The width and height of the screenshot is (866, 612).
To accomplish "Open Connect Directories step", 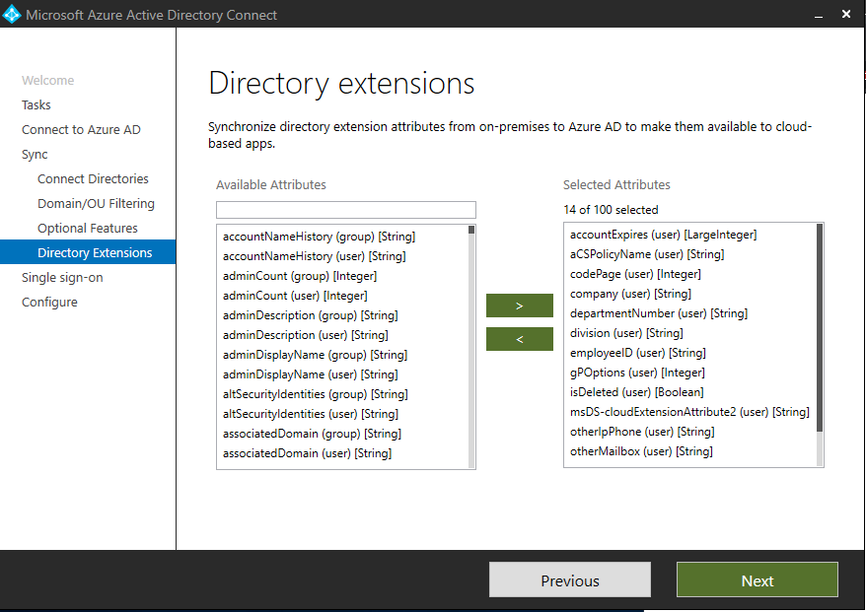I will coord(93,178).
